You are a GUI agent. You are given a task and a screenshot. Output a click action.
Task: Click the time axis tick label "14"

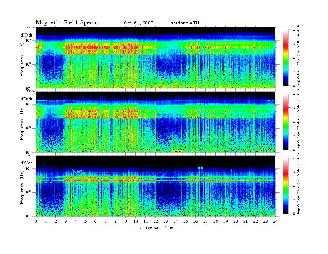[x=176, y=221]
